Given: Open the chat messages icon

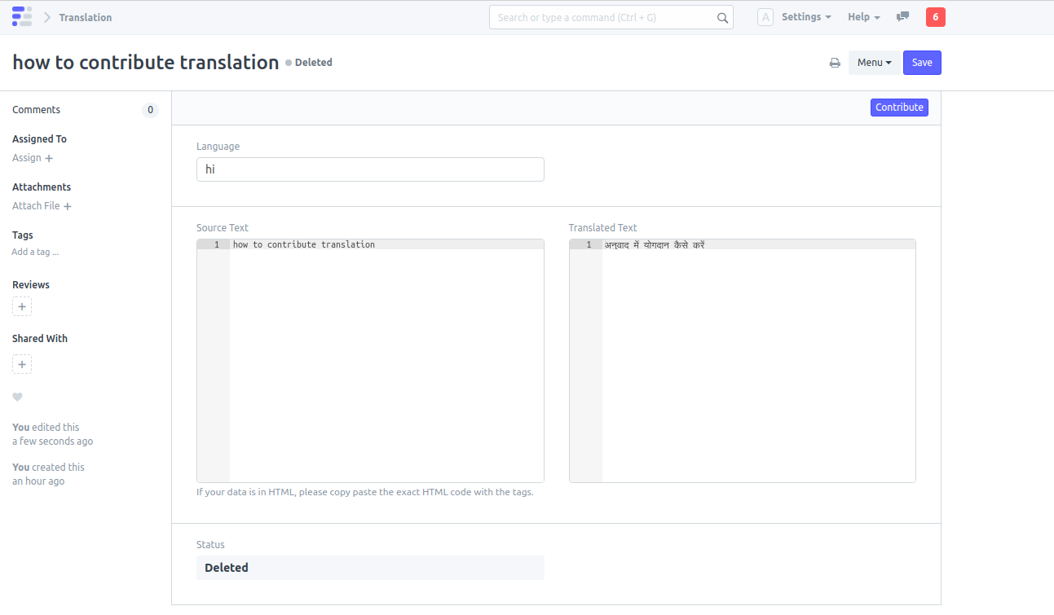Looking at the screenshot, I should (x=902, y=17).
